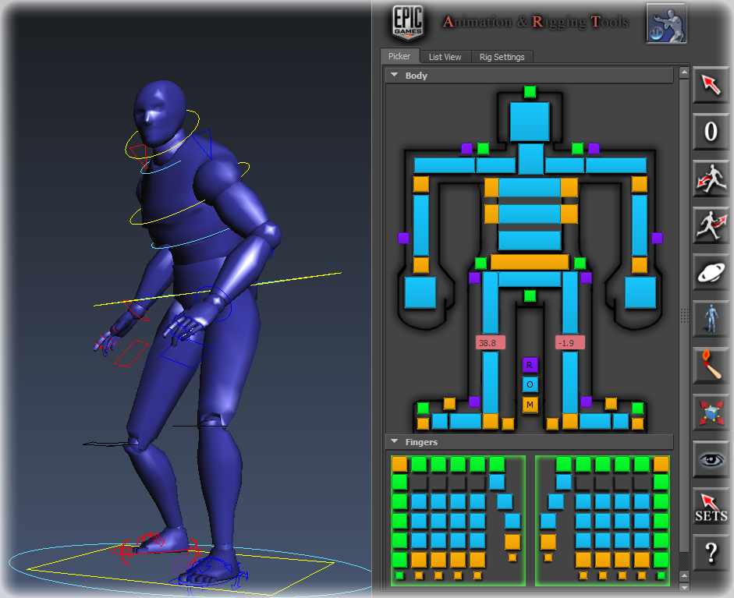Click the Epic Games logo

pos(408,23)
